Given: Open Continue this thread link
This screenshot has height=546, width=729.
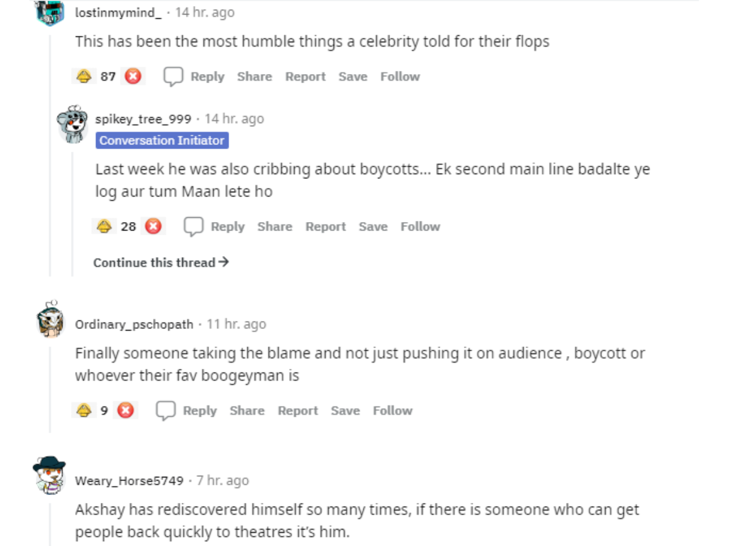Looking at the screenshot, I should pos(160,262).
